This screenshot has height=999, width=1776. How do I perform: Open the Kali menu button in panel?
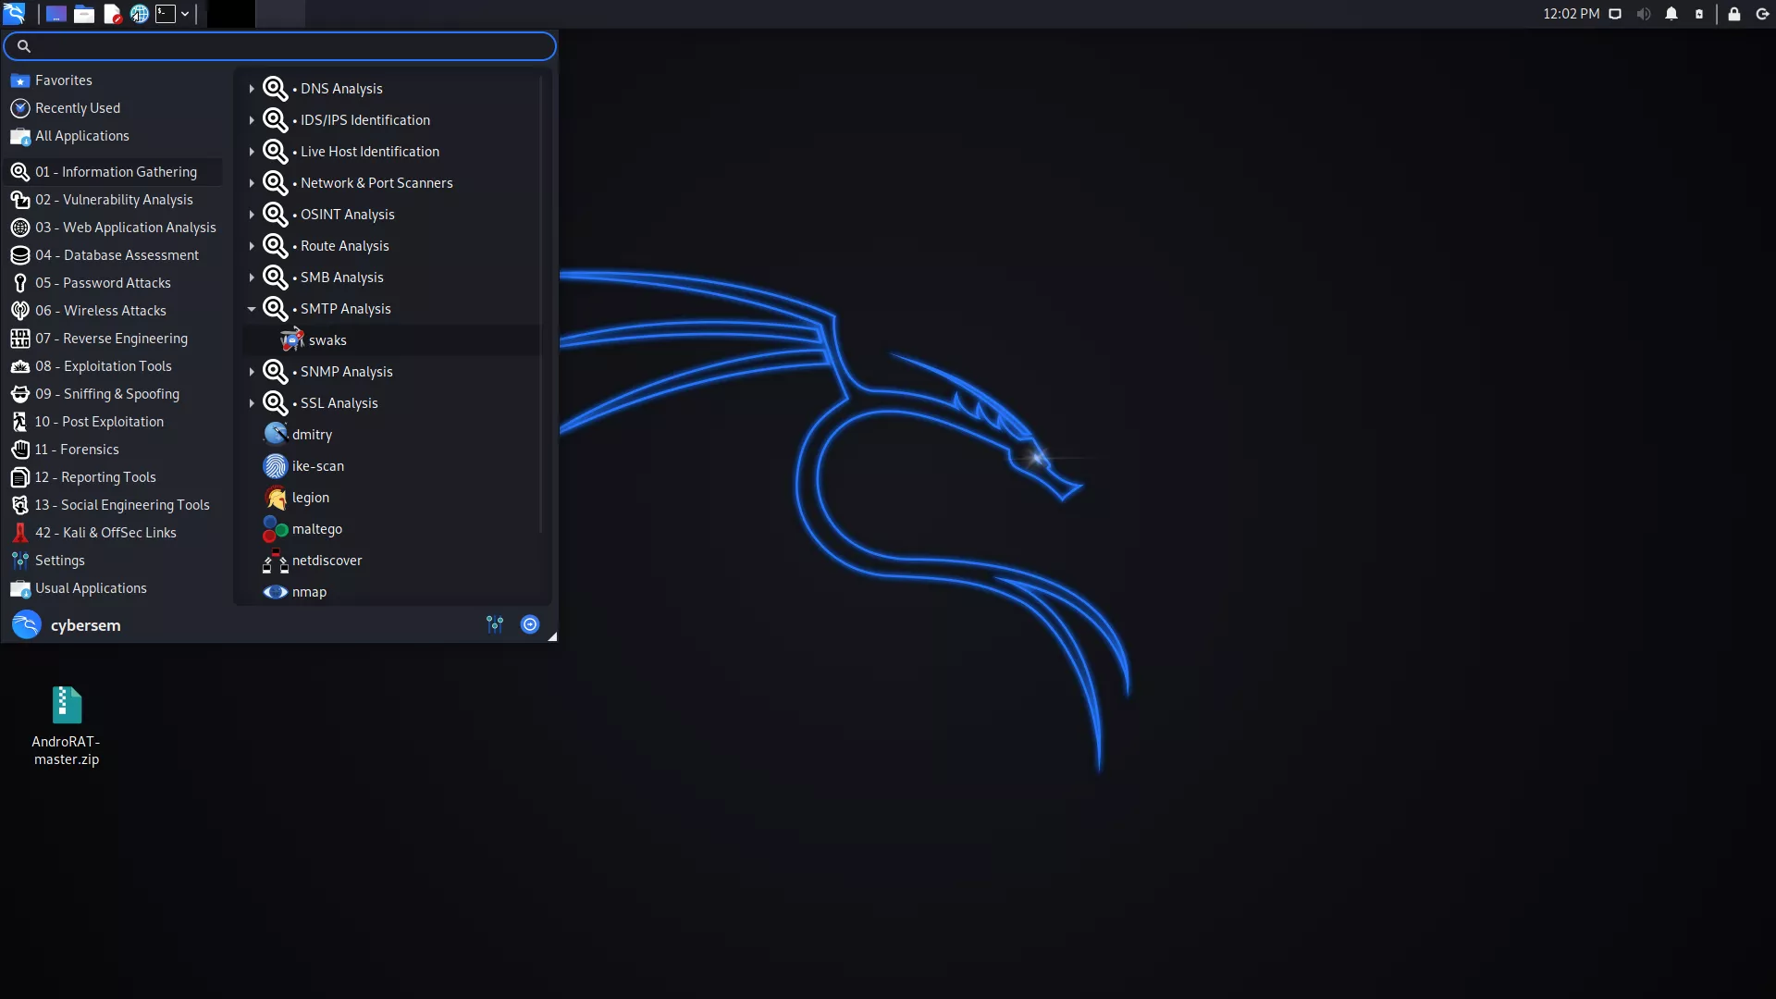click(14, 13)
